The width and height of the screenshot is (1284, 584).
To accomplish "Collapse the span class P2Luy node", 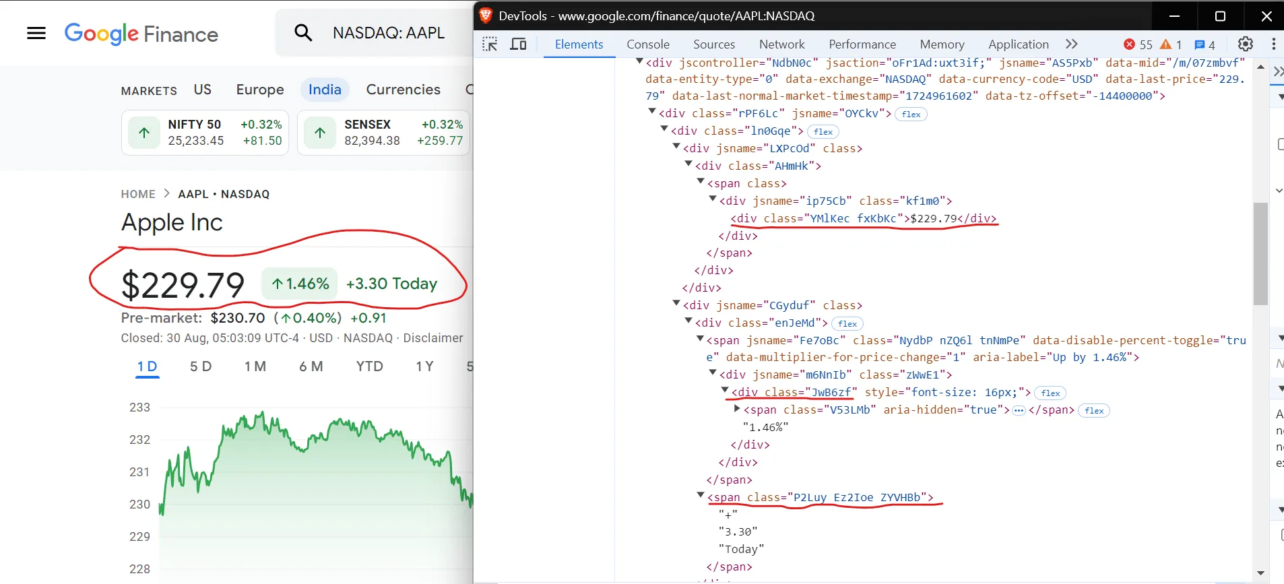I will (701, 496).
